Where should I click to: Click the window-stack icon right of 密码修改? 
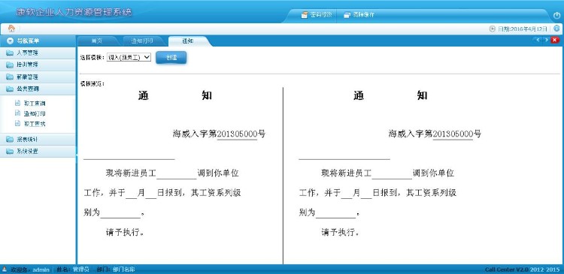347,15
